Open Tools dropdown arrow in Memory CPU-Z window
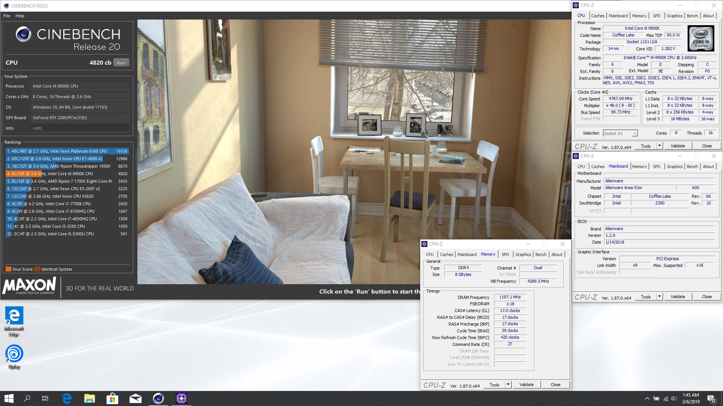This screenshot has width=723, height=406. coord(508,385)
